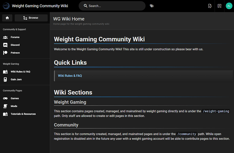Click the home icon button
This screenshot has width=234, height=153.
click(x=7, y=18)
